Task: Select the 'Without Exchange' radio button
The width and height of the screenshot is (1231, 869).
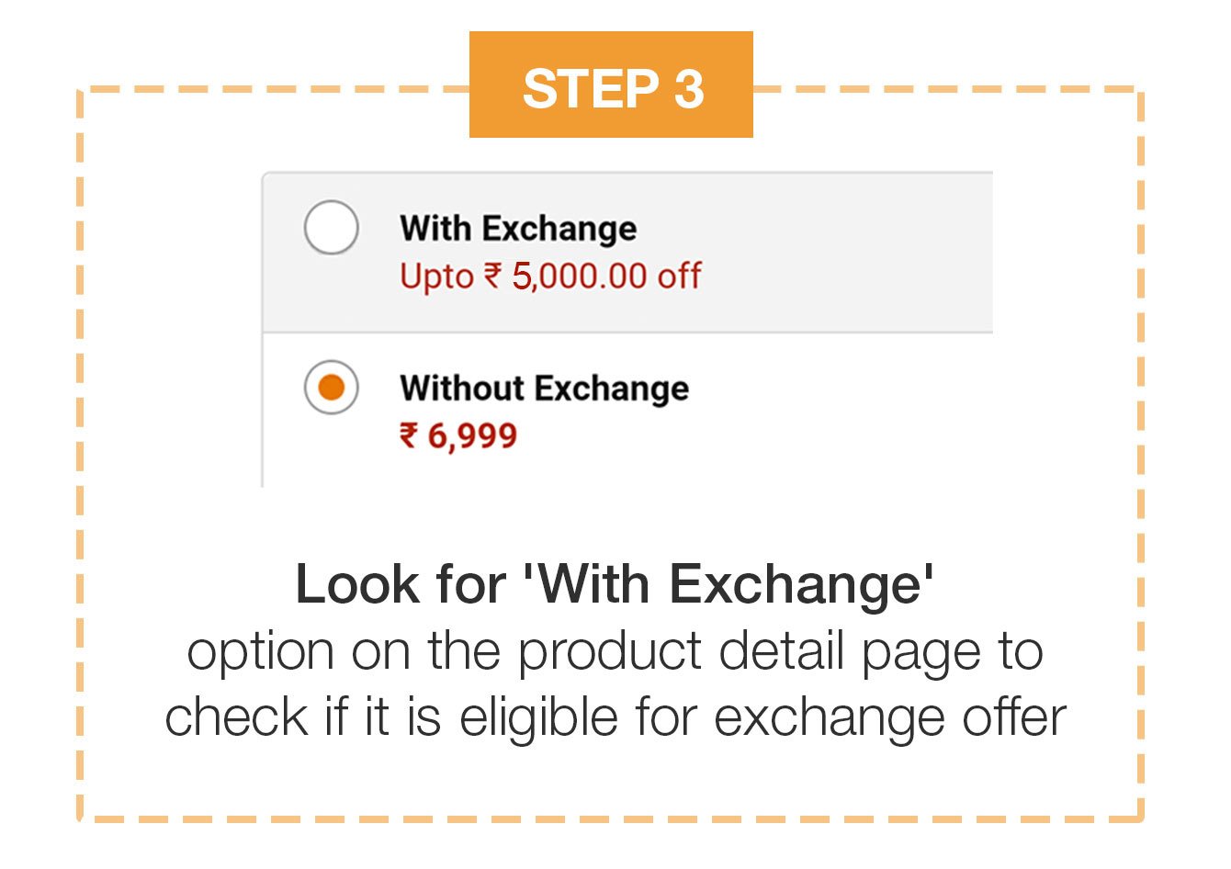Action: pos(330,387)
